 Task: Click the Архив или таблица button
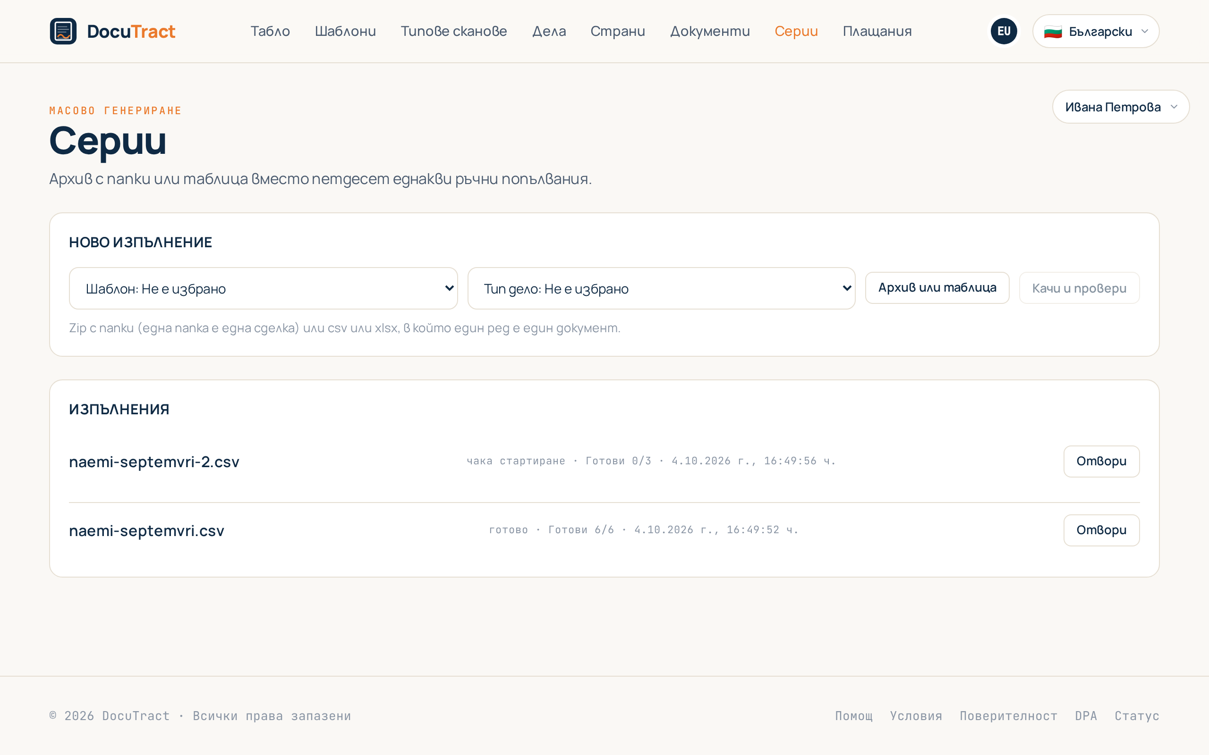tap(937, 288)
